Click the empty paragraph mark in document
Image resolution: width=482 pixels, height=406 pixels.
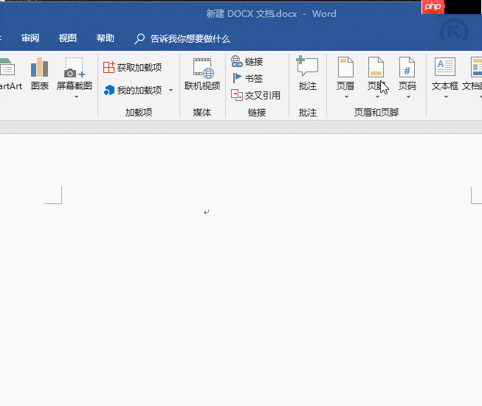(206, 212)
